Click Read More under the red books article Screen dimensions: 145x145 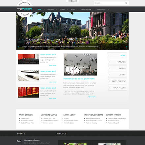point(53,99)
